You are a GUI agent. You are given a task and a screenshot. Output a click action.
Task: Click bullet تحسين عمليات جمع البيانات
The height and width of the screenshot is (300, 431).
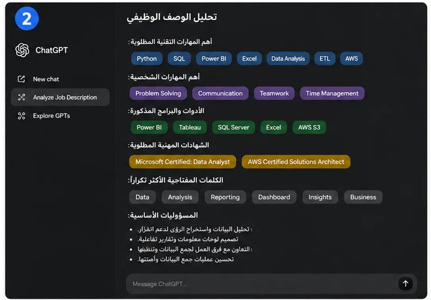[186, 259]
